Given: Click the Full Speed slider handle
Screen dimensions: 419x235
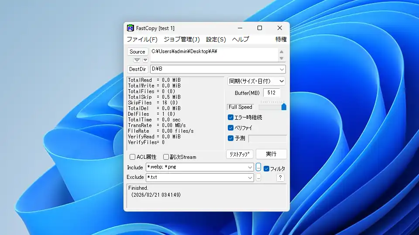Looking at the screenshot, I should 284,107.
